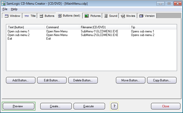Switch to the Buttons tab
The width and height of the screenshot is (183, 113).
[47, 16]
